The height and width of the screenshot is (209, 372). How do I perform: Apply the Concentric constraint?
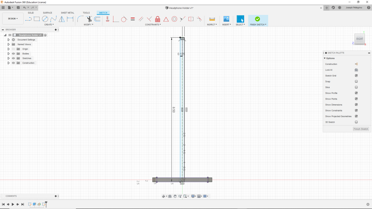tap(174, 19)
